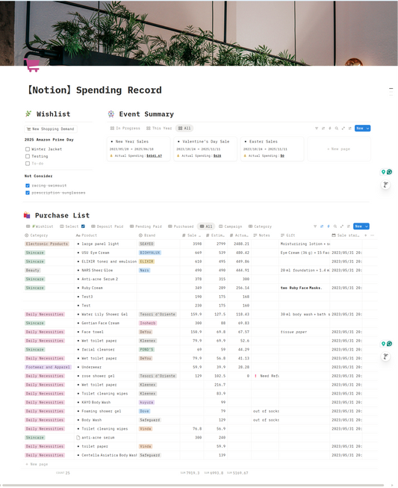
Task: Open Category column header menu
Action: point(37,235)
